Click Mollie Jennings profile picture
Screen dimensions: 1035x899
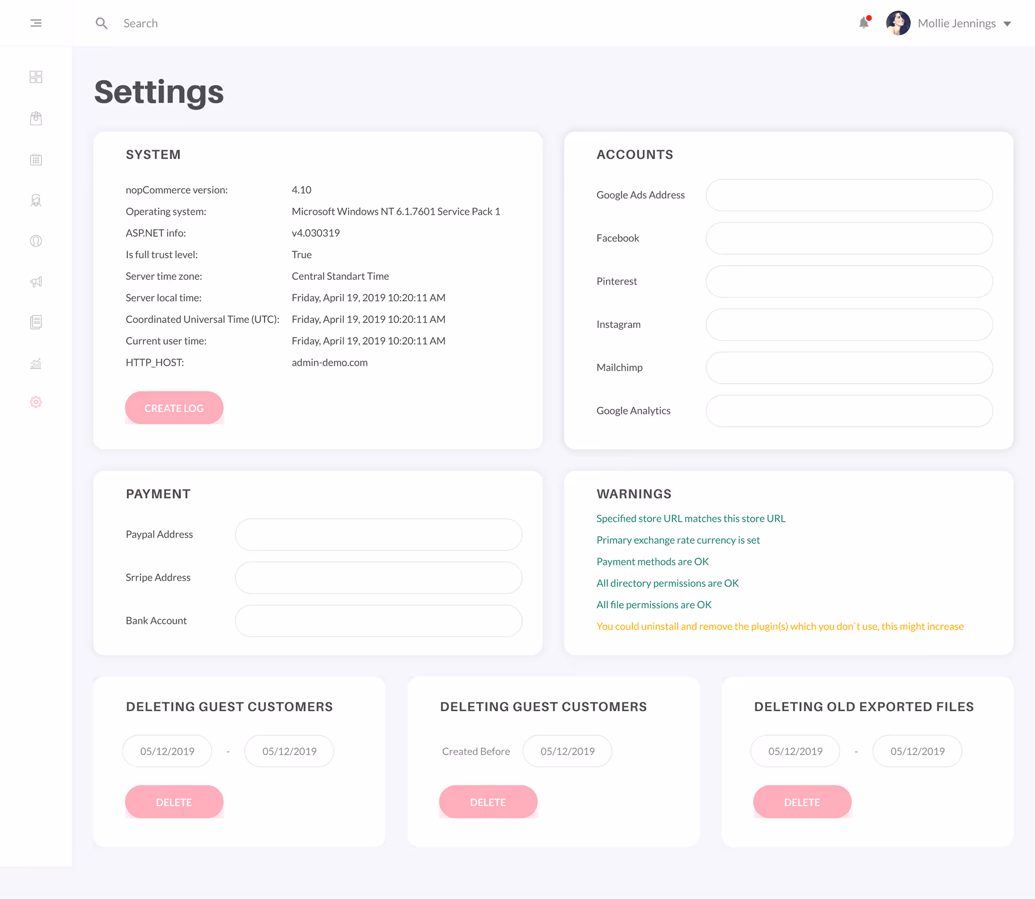pyautogui.click(x=898, y=23)
